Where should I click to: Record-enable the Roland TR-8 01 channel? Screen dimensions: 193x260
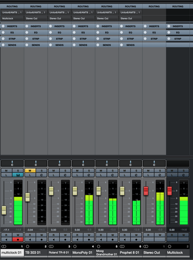click(x=65, y=239)
